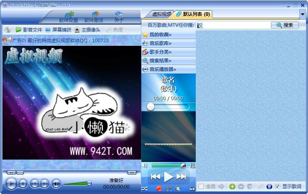Stop video with round stop button
Image resolution: width=308 pixels, height=194 pixels.
[23, 184]
